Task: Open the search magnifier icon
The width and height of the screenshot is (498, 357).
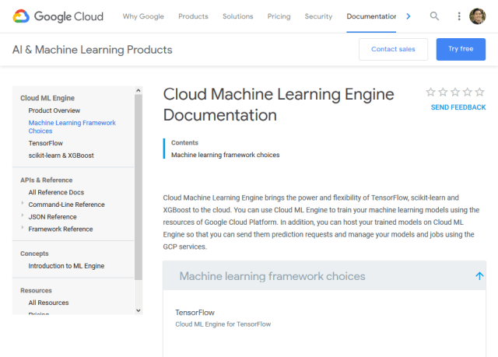Action: 434,16
